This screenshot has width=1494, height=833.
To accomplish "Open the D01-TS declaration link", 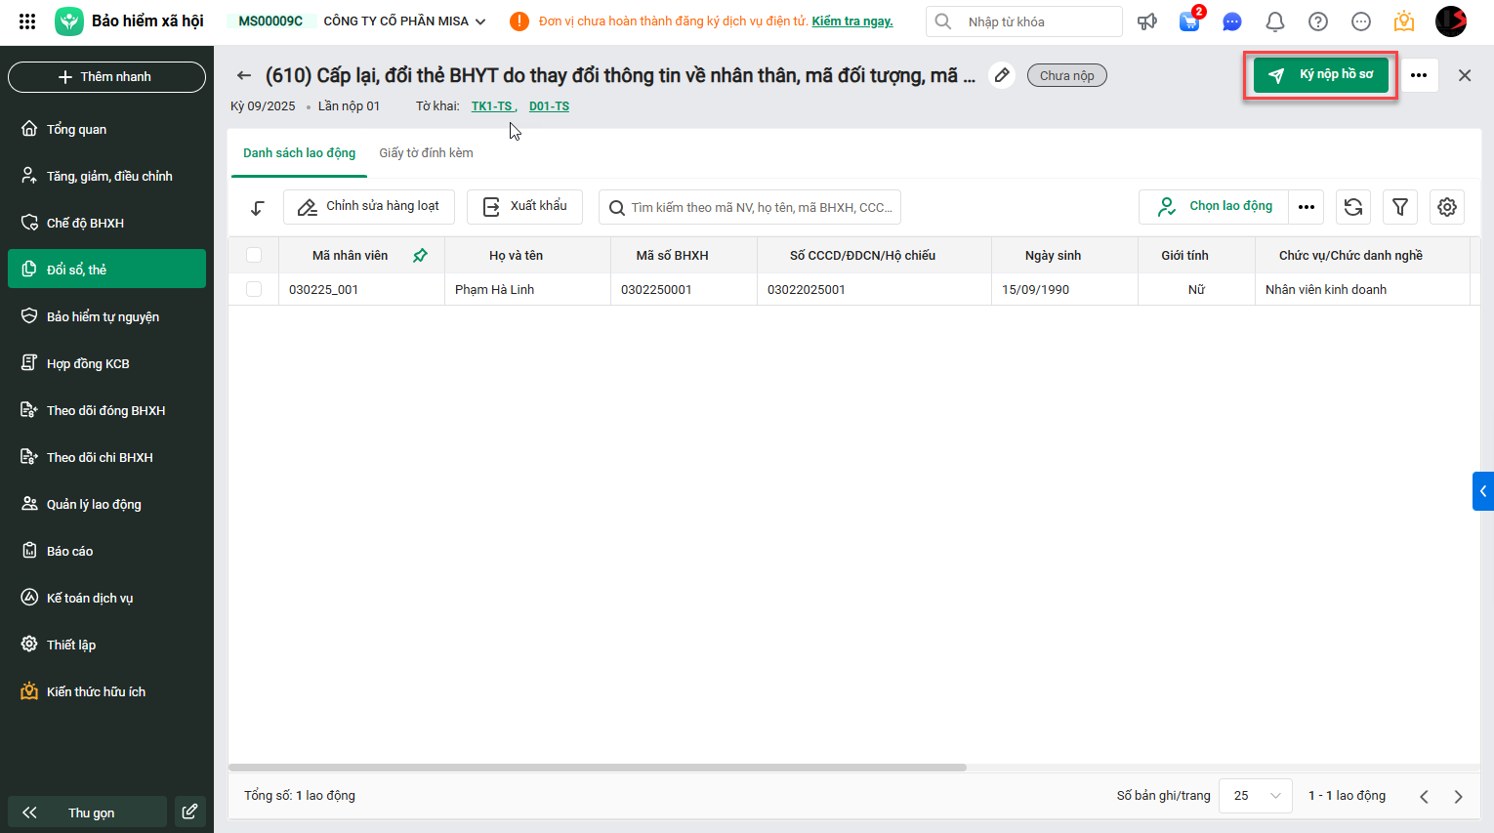I will click(x=549, y=106).
